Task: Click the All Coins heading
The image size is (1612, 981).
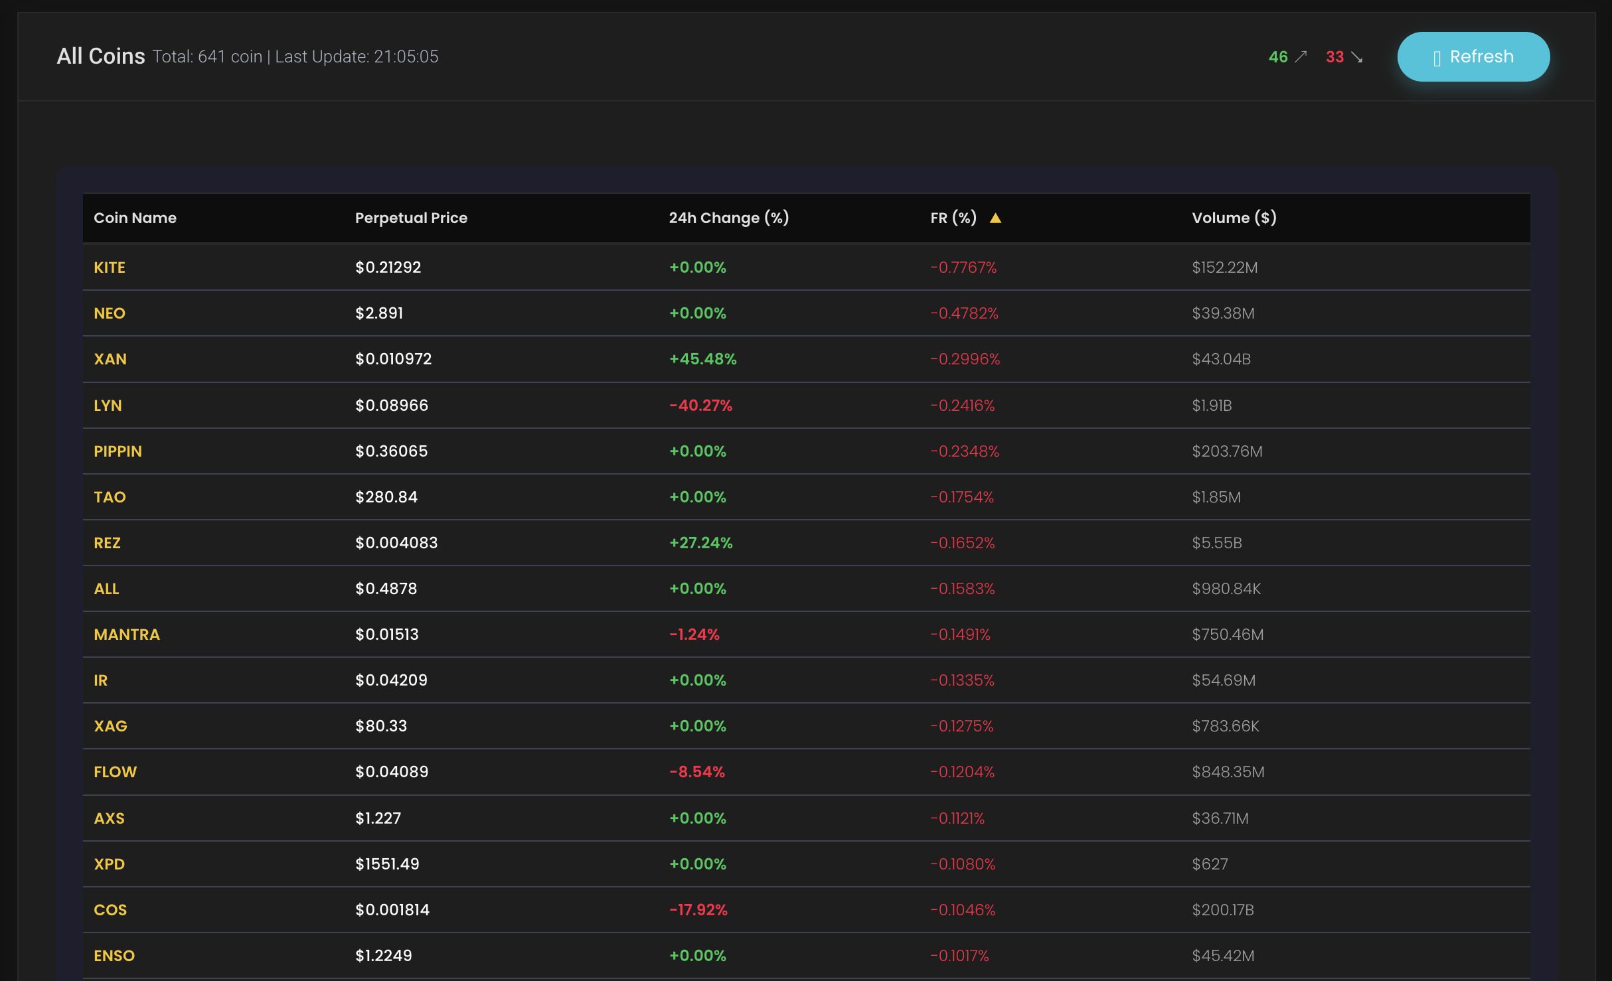Action: point(101,56)
